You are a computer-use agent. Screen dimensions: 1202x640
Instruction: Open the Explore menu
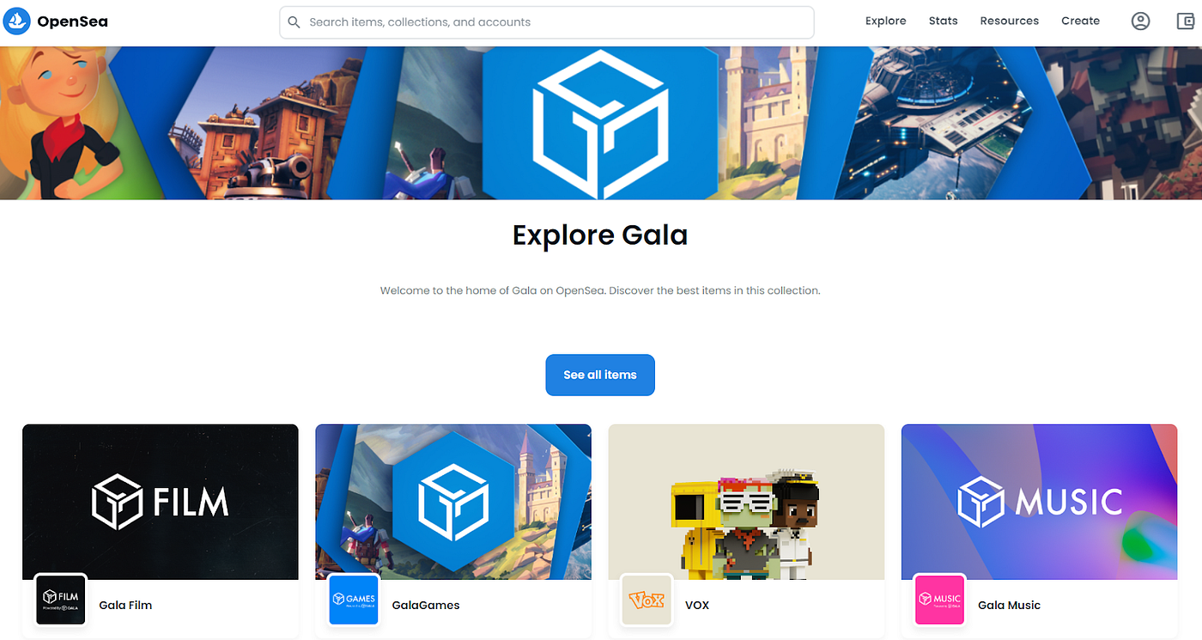(885, 21)
